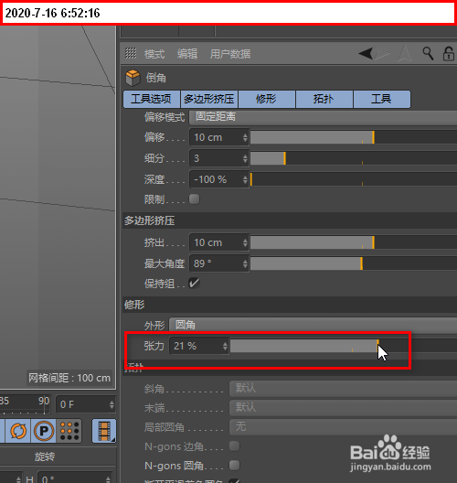Toggle the N-gons 边角 checkbox

(235, 445)
